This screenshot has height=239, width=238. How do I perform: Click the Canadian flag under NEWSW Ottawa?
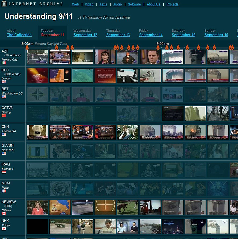[4, 213]
